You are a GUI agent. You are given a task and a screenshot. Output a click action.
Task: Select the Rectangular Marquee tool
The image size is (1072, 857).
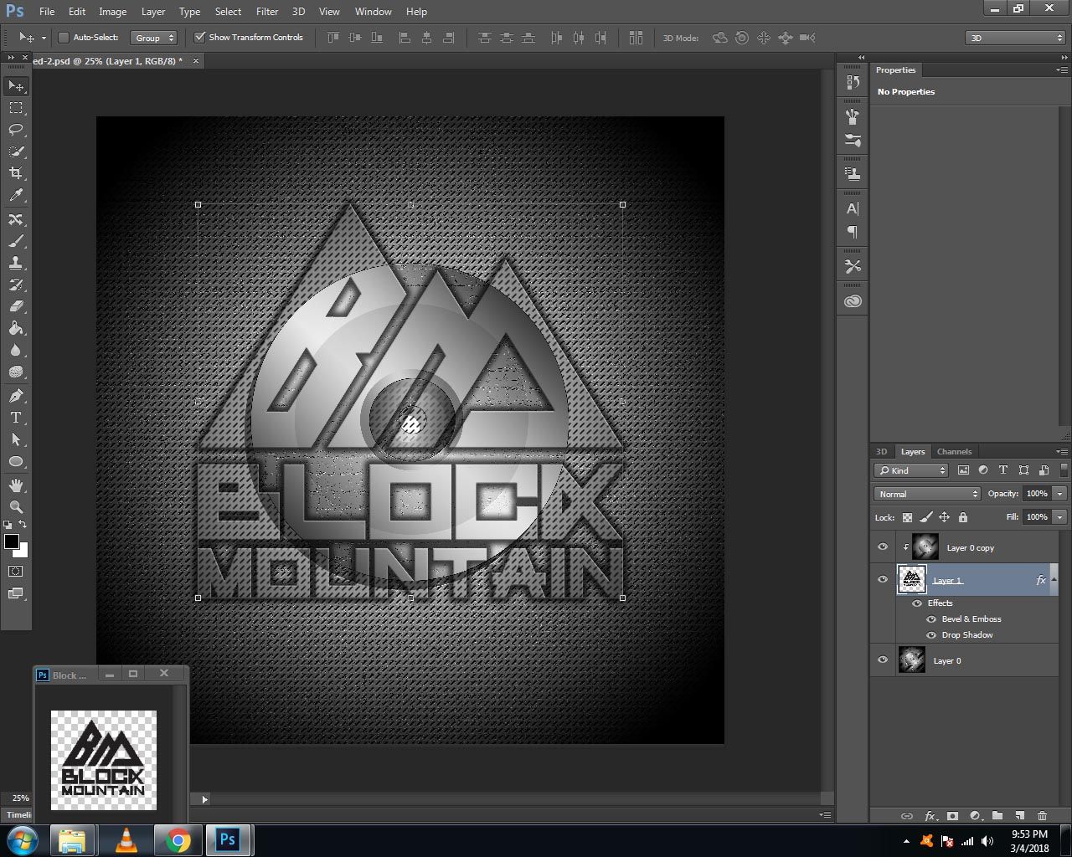(16, 108)
